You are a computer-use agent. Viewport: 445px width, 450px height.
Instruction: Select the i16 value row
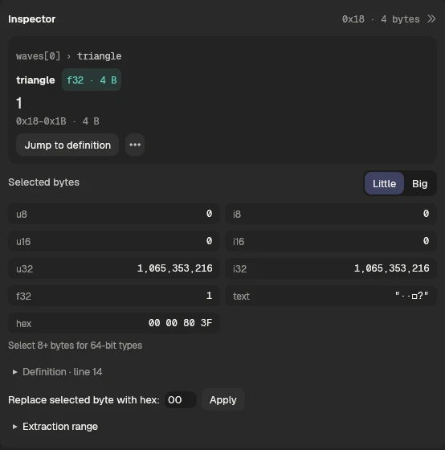(331, 241)
